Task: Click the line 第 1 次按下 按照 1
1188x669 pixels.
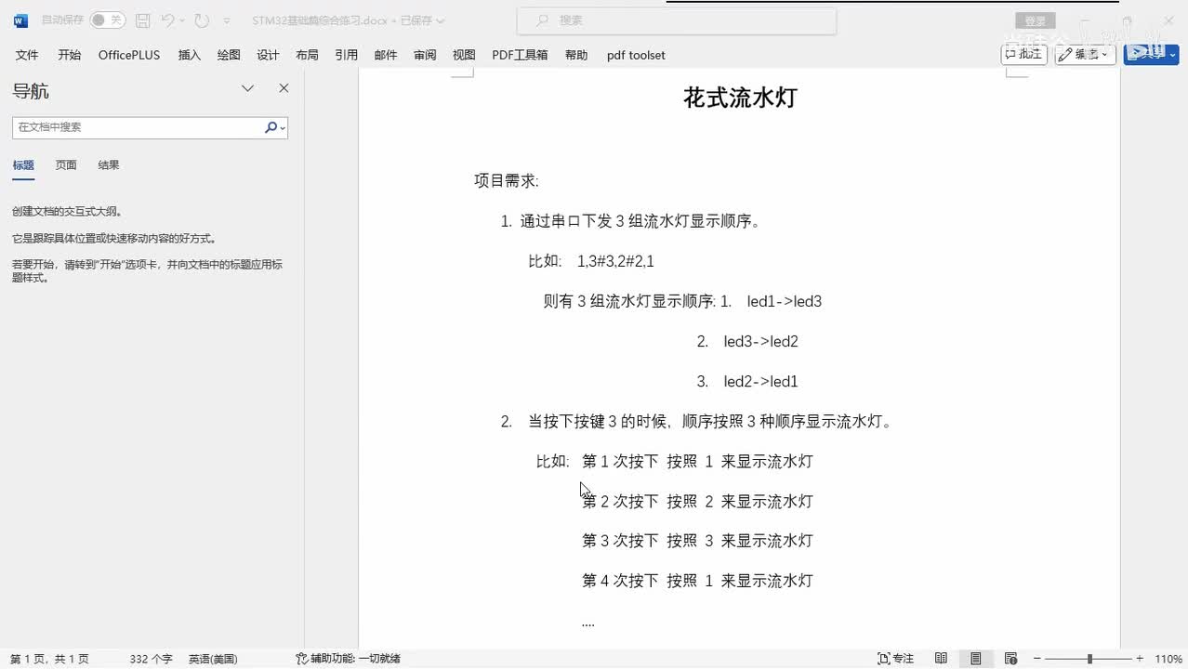Action: [x=697, y=462]
